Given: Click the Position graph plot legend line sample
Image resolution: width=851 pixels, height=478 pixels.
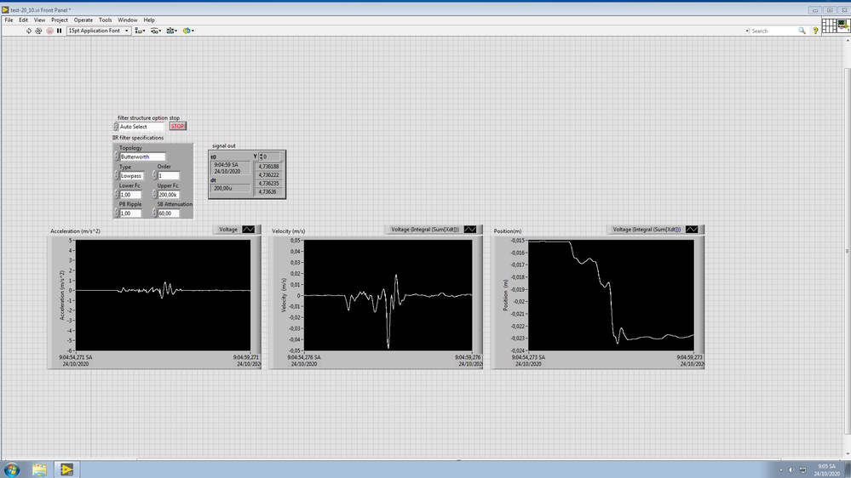Looking at the screenshot, I should tap(692, 230).
